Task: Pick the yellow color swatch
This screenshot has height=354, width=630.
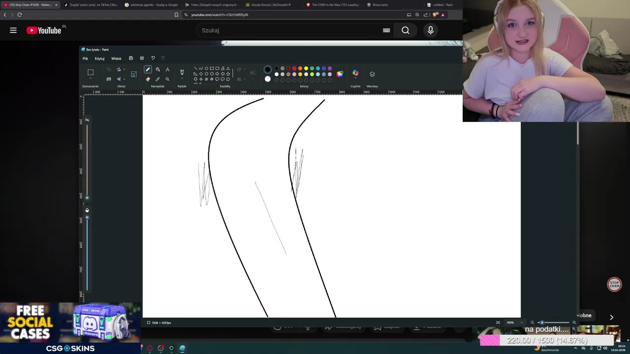Action: (x=306, y=68)
